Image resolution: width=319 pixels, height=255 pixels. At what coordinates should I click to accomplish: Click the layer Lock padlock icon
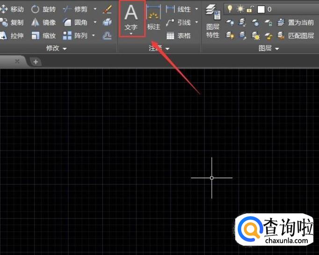click(x=268, y=22)
